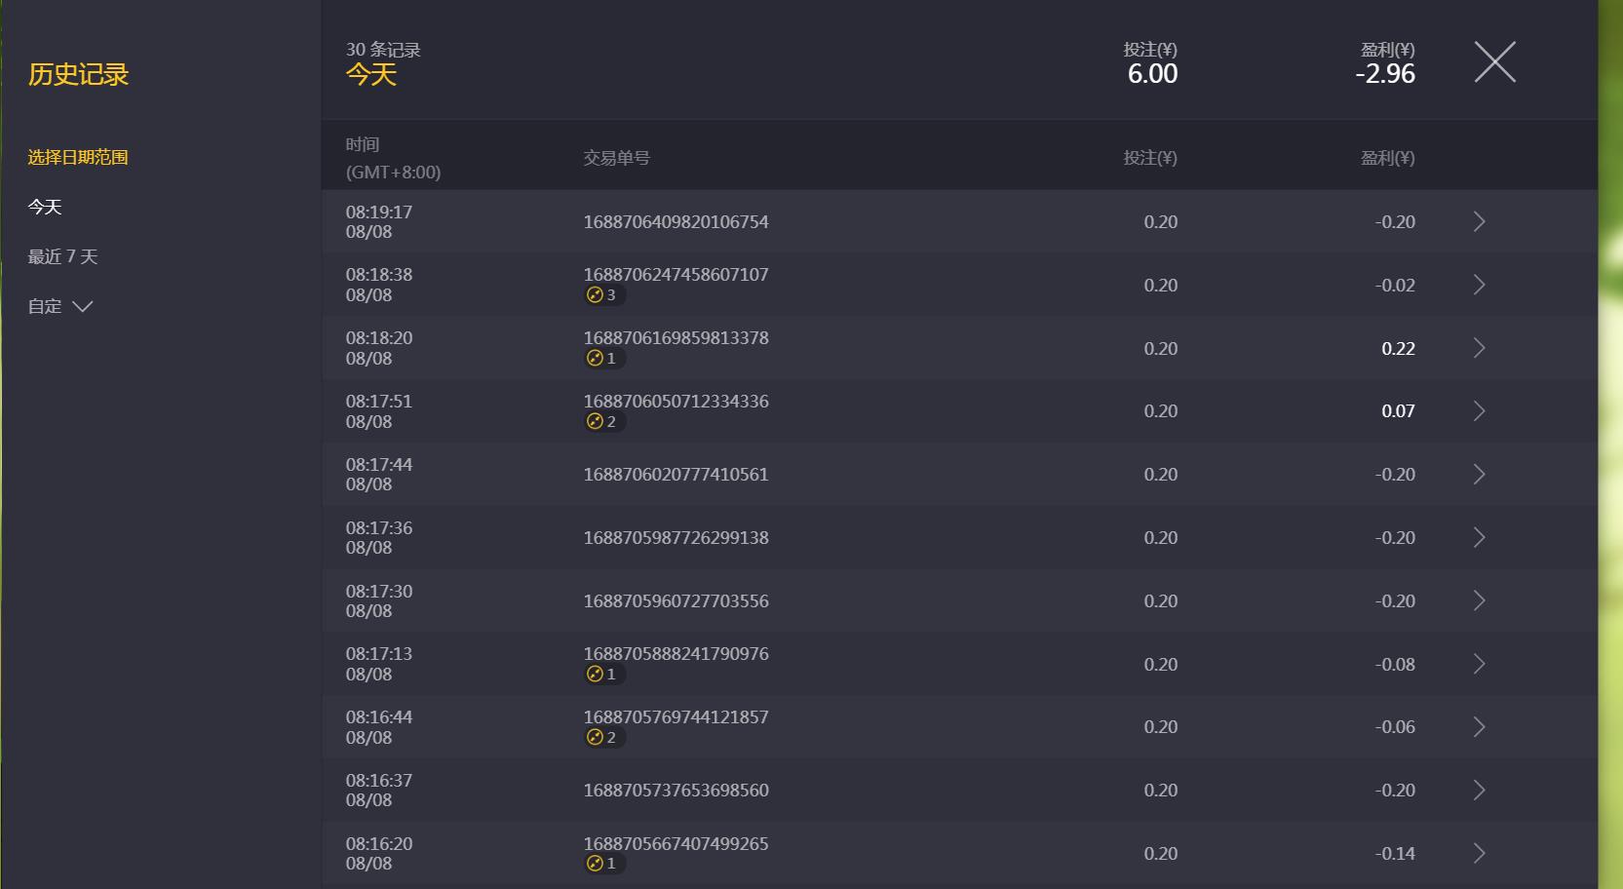This screenshot has height=889, width=1623.
Task: Open details arrow for the 08:19:17 record
Action: pyautogui.click(x=1479, y=221)
